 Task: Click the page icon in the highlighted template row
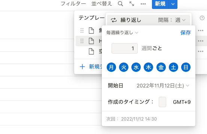pyautogui.click(x=91, y=41)
